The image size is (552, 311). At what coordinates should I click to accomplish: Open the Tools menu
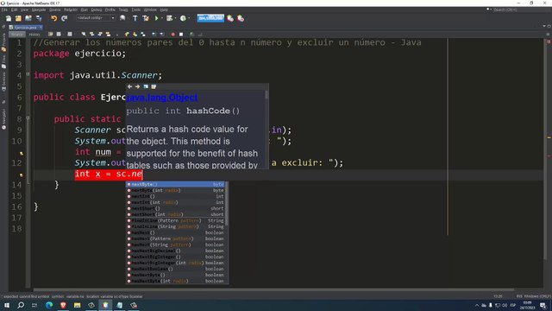coord(135,10)
